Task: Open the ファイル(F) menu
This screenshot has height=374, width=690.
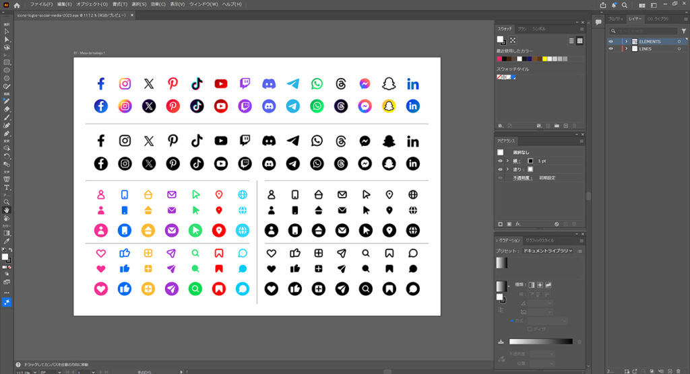Action: point(41,4)
